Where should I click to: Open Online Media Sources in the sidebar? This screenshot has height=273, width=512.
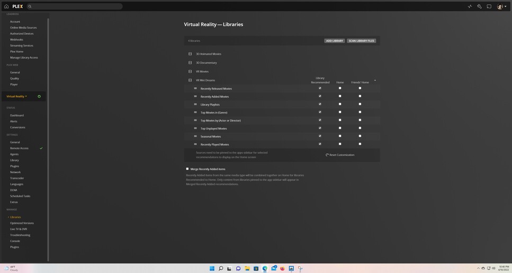(x=23, y=27)
